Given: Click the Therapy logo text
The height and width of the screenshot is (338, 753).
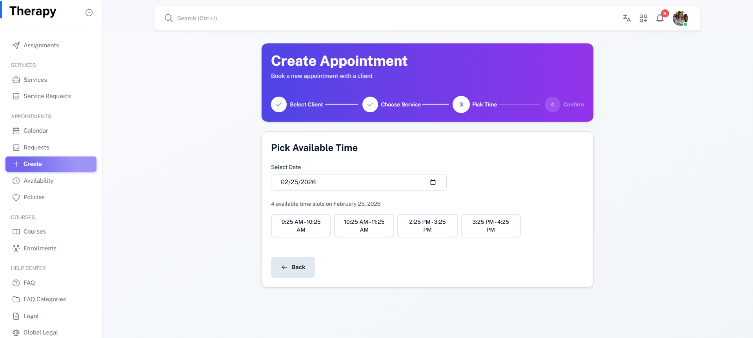Looking at the screenshot, I should tap(33, 11).
